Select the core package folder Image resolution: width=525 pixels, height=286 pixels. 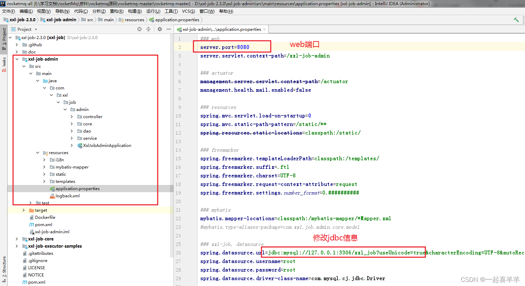[x=85, y=124]
